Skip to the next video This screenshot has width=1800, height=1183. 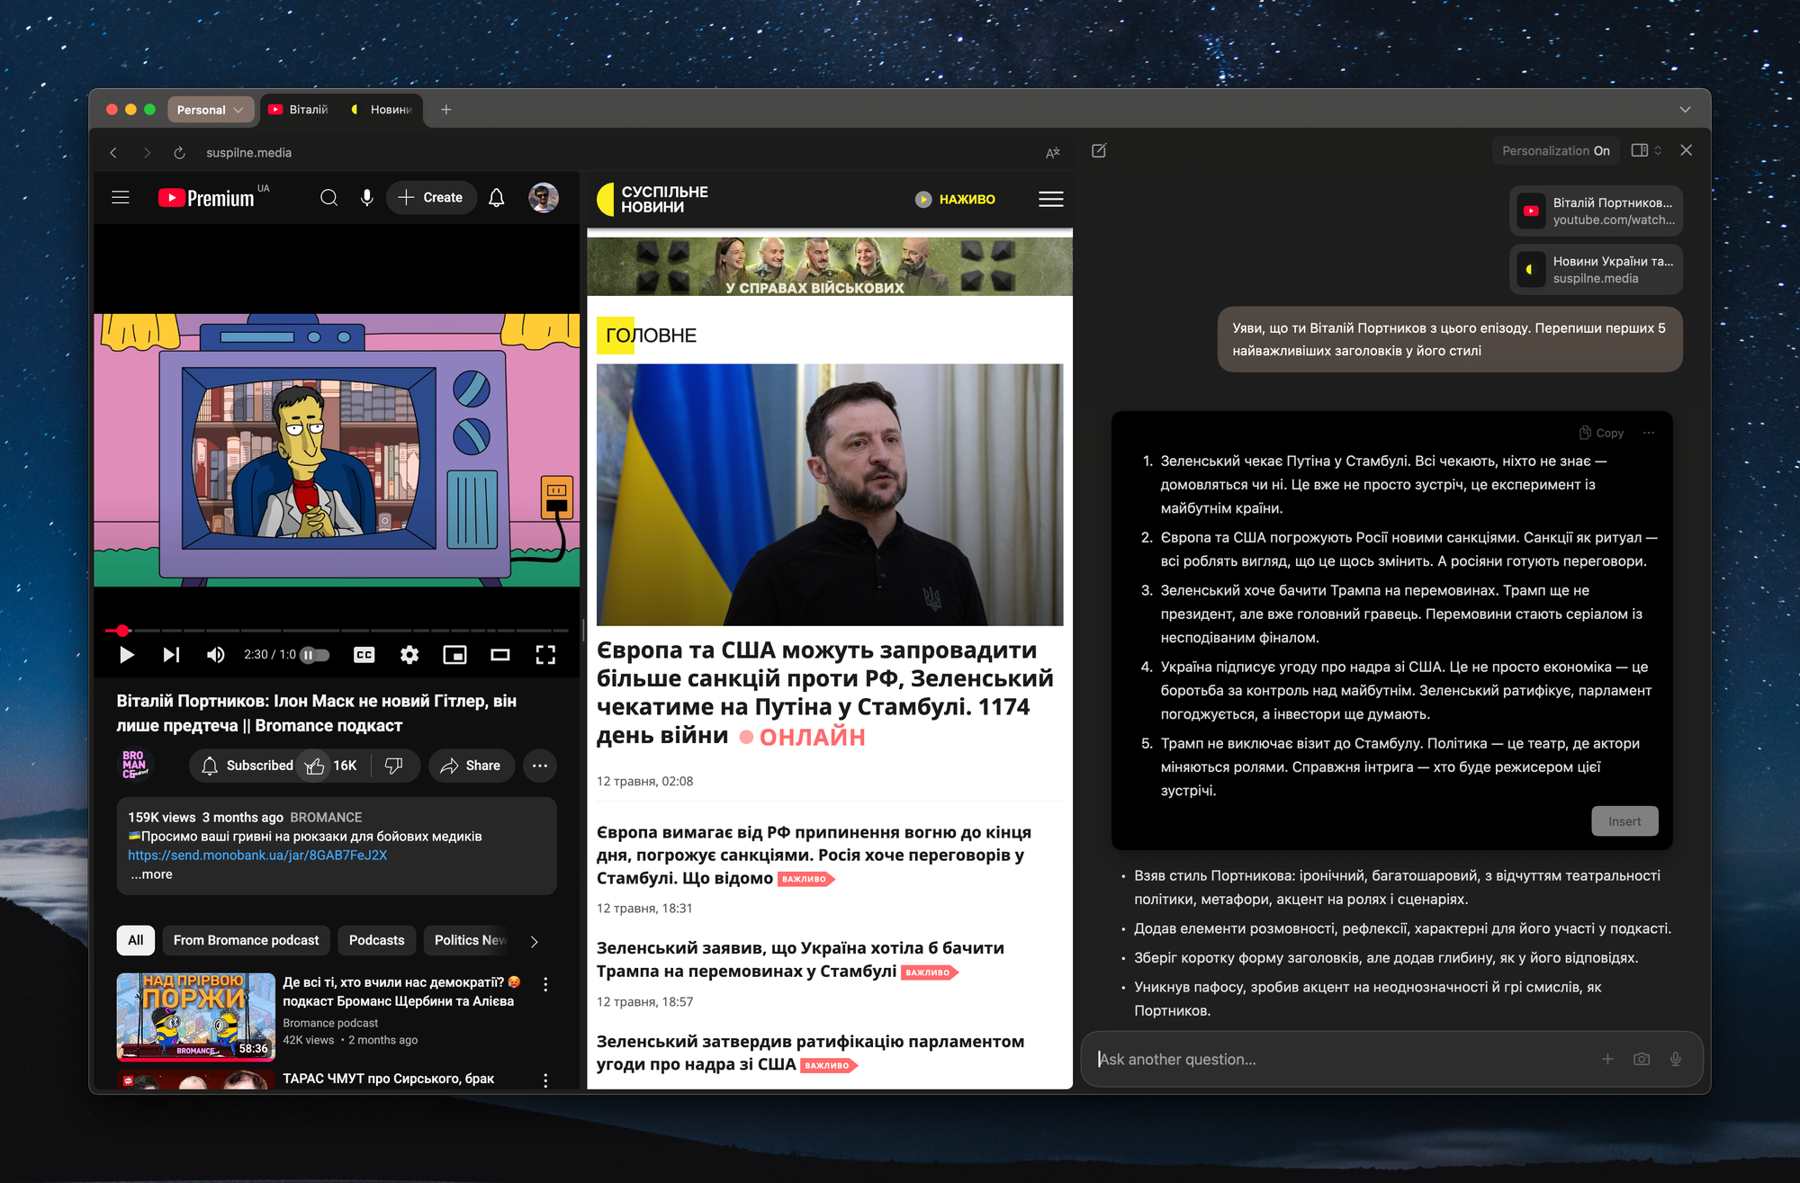coord(171,655)
